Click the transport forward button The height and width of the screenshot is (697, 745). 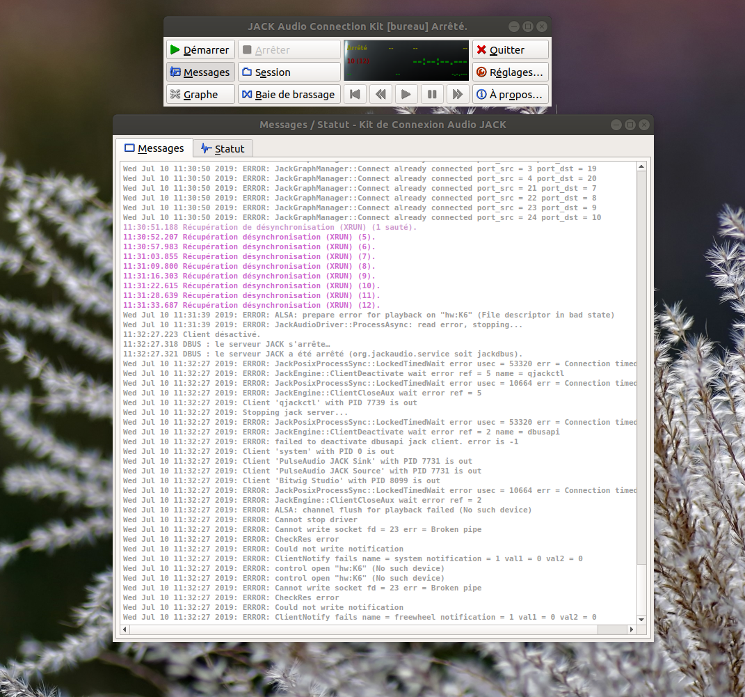point(458,95)
